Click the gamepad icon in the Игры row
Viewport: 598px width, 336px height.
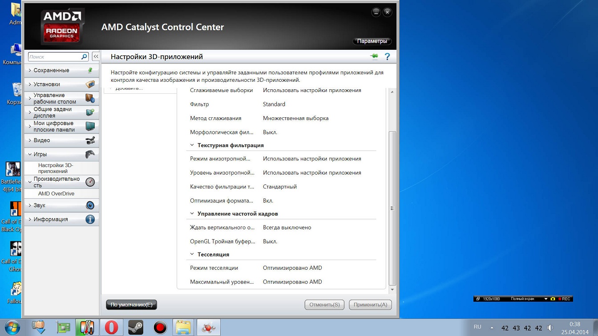click(x=90, y=154)
